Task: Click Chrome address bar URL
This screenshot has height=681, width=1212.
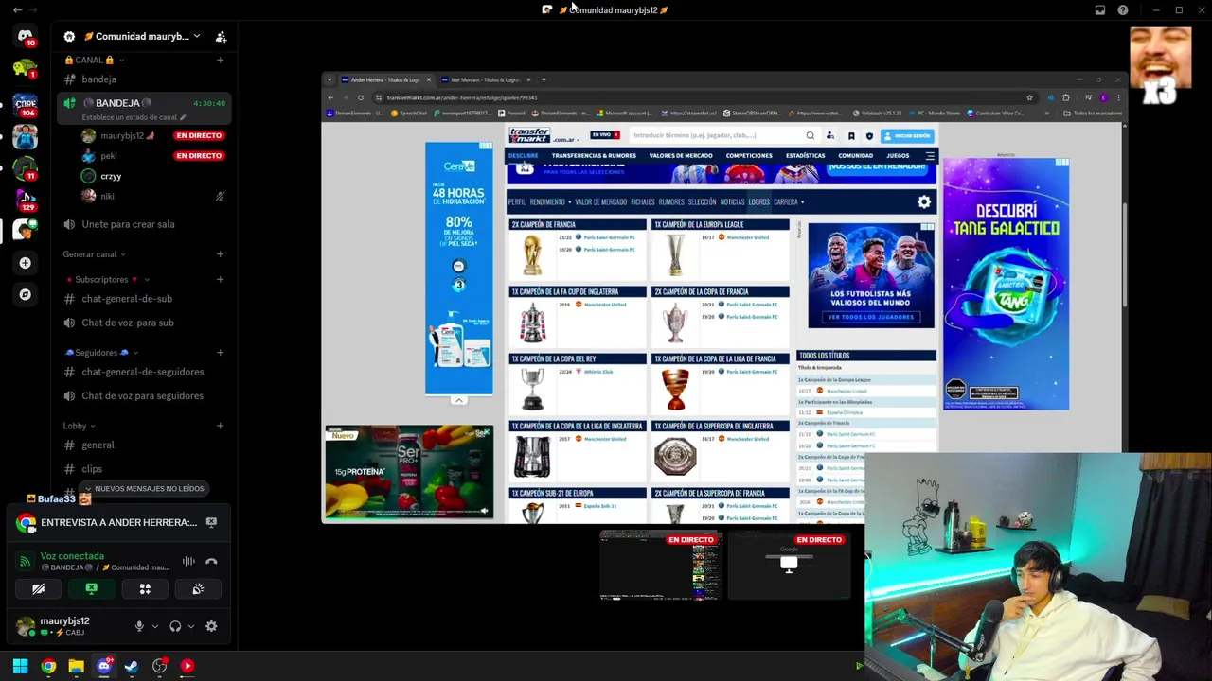Action: tap(462, 97)
